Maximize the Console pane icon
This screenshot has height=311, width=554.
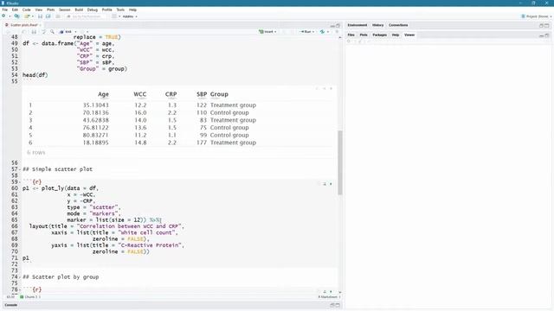click(338, 305)
